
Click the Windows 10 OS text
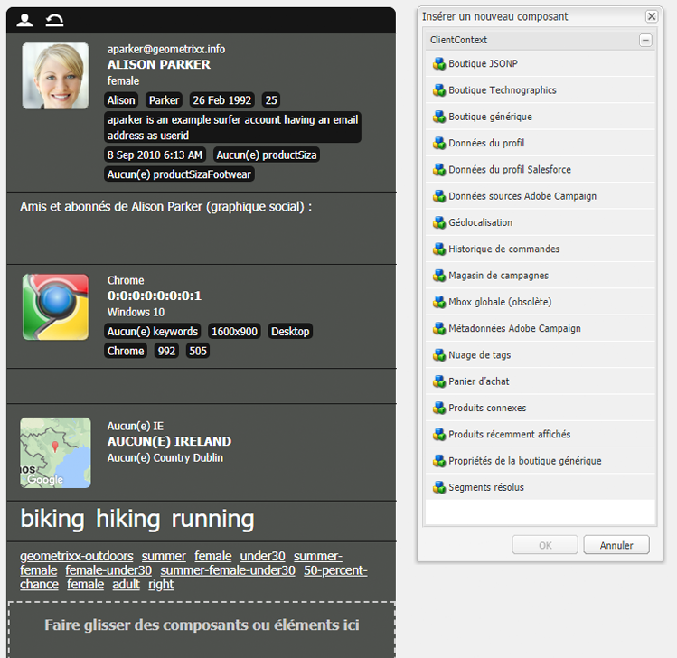tap(136, 312)
